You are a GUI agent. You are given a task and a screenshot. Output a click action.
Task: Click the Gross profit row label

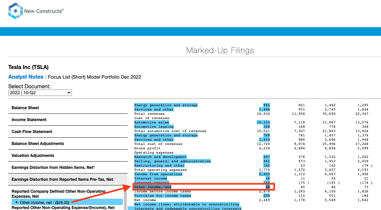click(147, 148)
